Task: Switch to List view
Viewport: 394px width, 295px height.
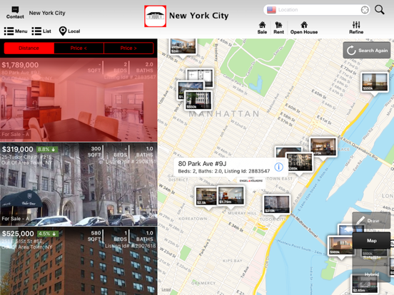Action: click(x=41, y=31)
